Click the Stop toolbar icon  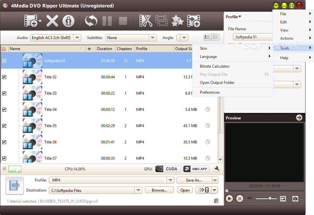pyautogui.click(x=123, y=21)
